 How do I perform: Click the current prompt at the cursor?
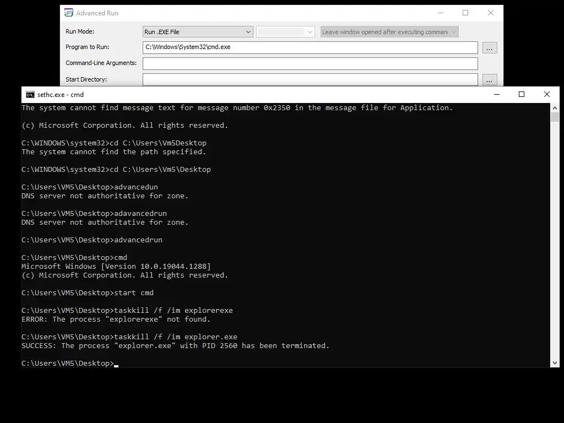click(70, 364)
